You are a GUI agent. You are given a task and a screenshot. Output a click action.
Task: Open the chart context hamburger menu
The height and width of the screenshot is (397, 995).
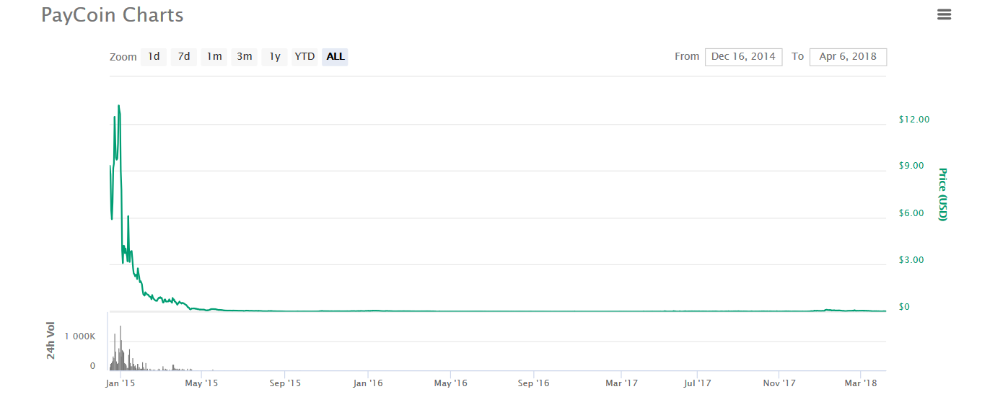pyautogui.click(x=944, y=14)
